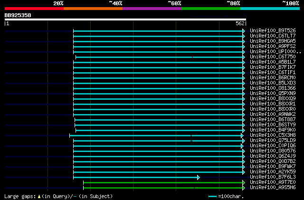Click the green arrowhead on the A9T7E0 row
Image resolution: width=304 pixels, height=200 pixels.
click(244, 183)
